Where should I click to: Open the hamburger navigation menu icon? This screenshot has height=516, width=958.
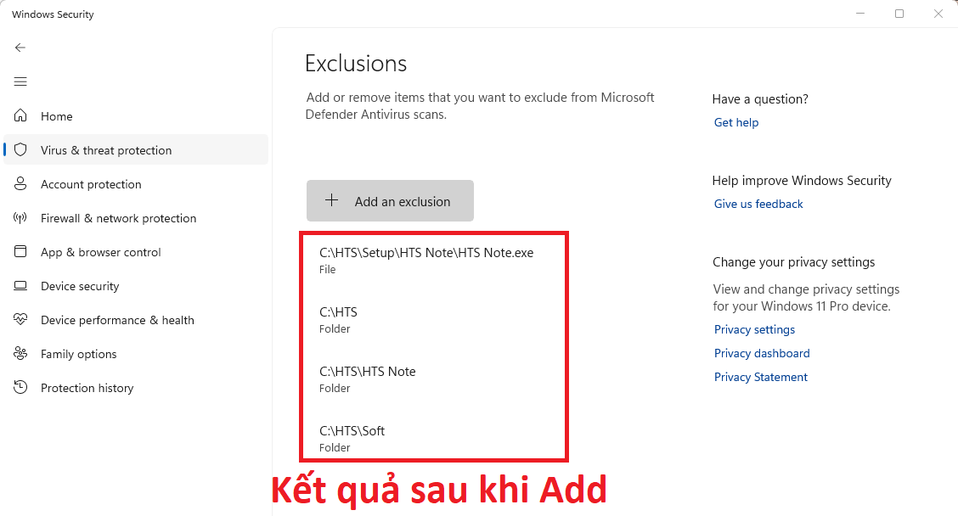pos(20,81)
